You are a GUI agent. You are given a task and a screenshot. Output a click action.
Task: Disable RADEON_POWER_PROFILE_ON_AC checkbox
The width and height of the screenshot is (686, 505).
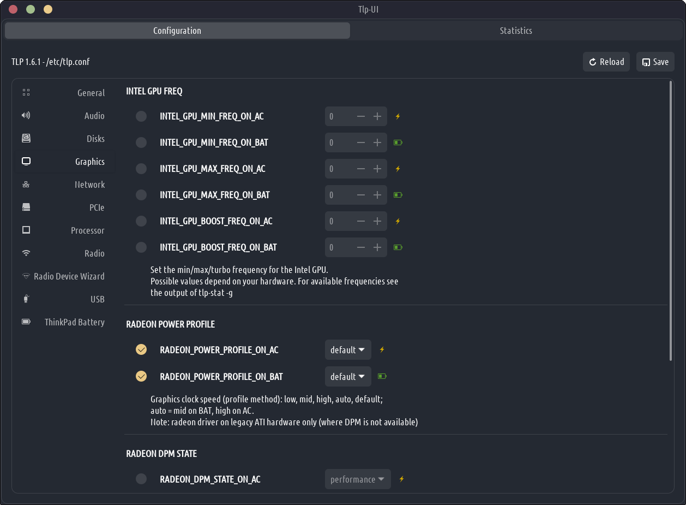pos(141,350)
